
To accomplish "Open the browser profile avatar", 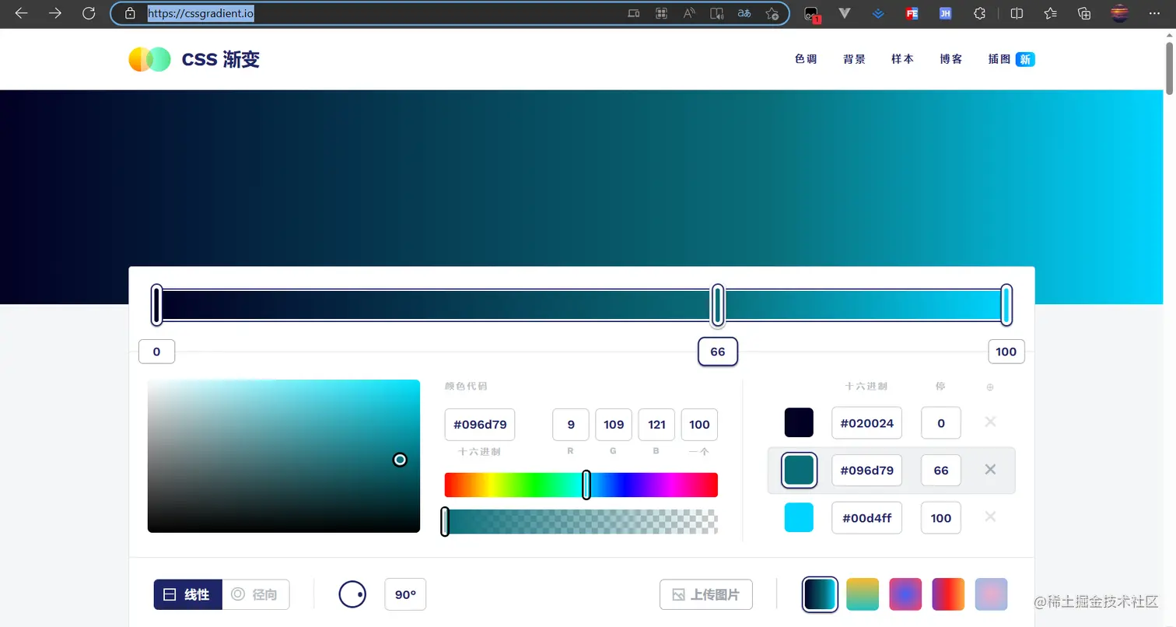I will [x=1119, y=13].
